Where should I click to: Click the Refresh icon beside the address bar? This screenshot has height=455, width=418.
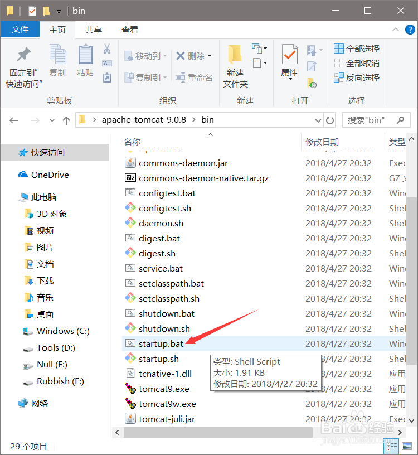[329, 120]
